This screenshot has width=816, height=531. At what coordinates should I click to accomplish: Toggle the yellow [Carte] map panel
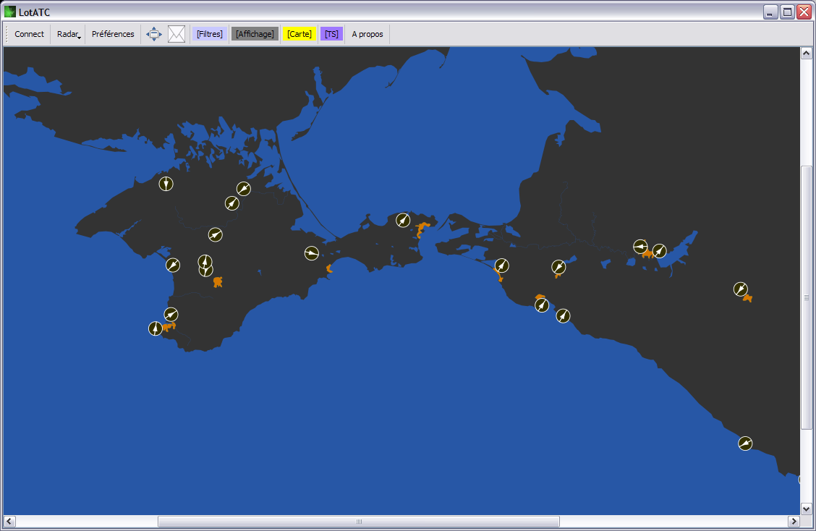click(x=299, y=34)
